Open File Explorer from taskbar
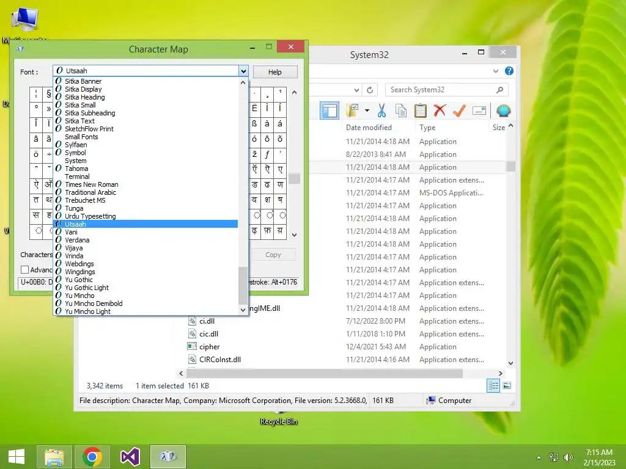This screenshot has height=469, width=626. (54, 457)
